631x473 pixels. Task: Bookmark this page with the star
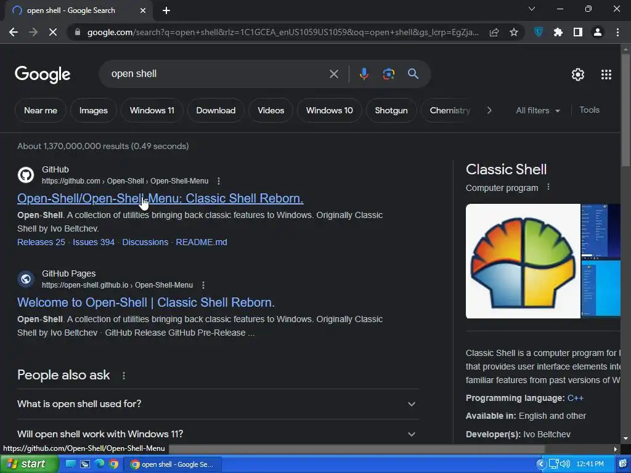click(513, 32)
